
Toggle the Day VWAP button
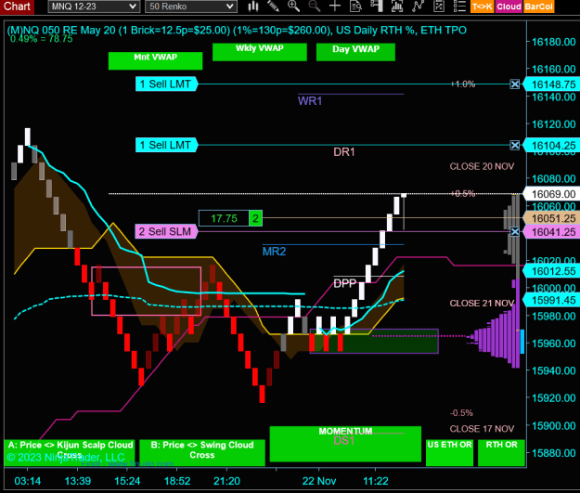click(355, 52)
